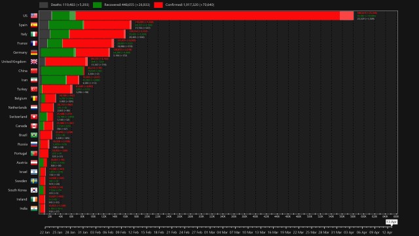Click the Spain red confirmed bar segment
This screenshot has width=419, height=236.
point(107,25)
